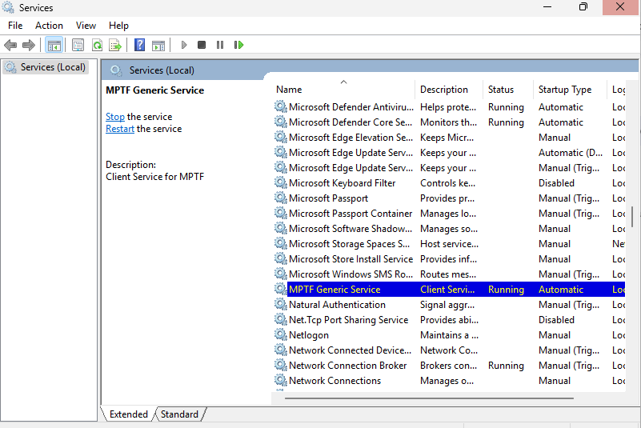Open the File menu
Viewport: 641px width, 428px height.
click(15, 26)
